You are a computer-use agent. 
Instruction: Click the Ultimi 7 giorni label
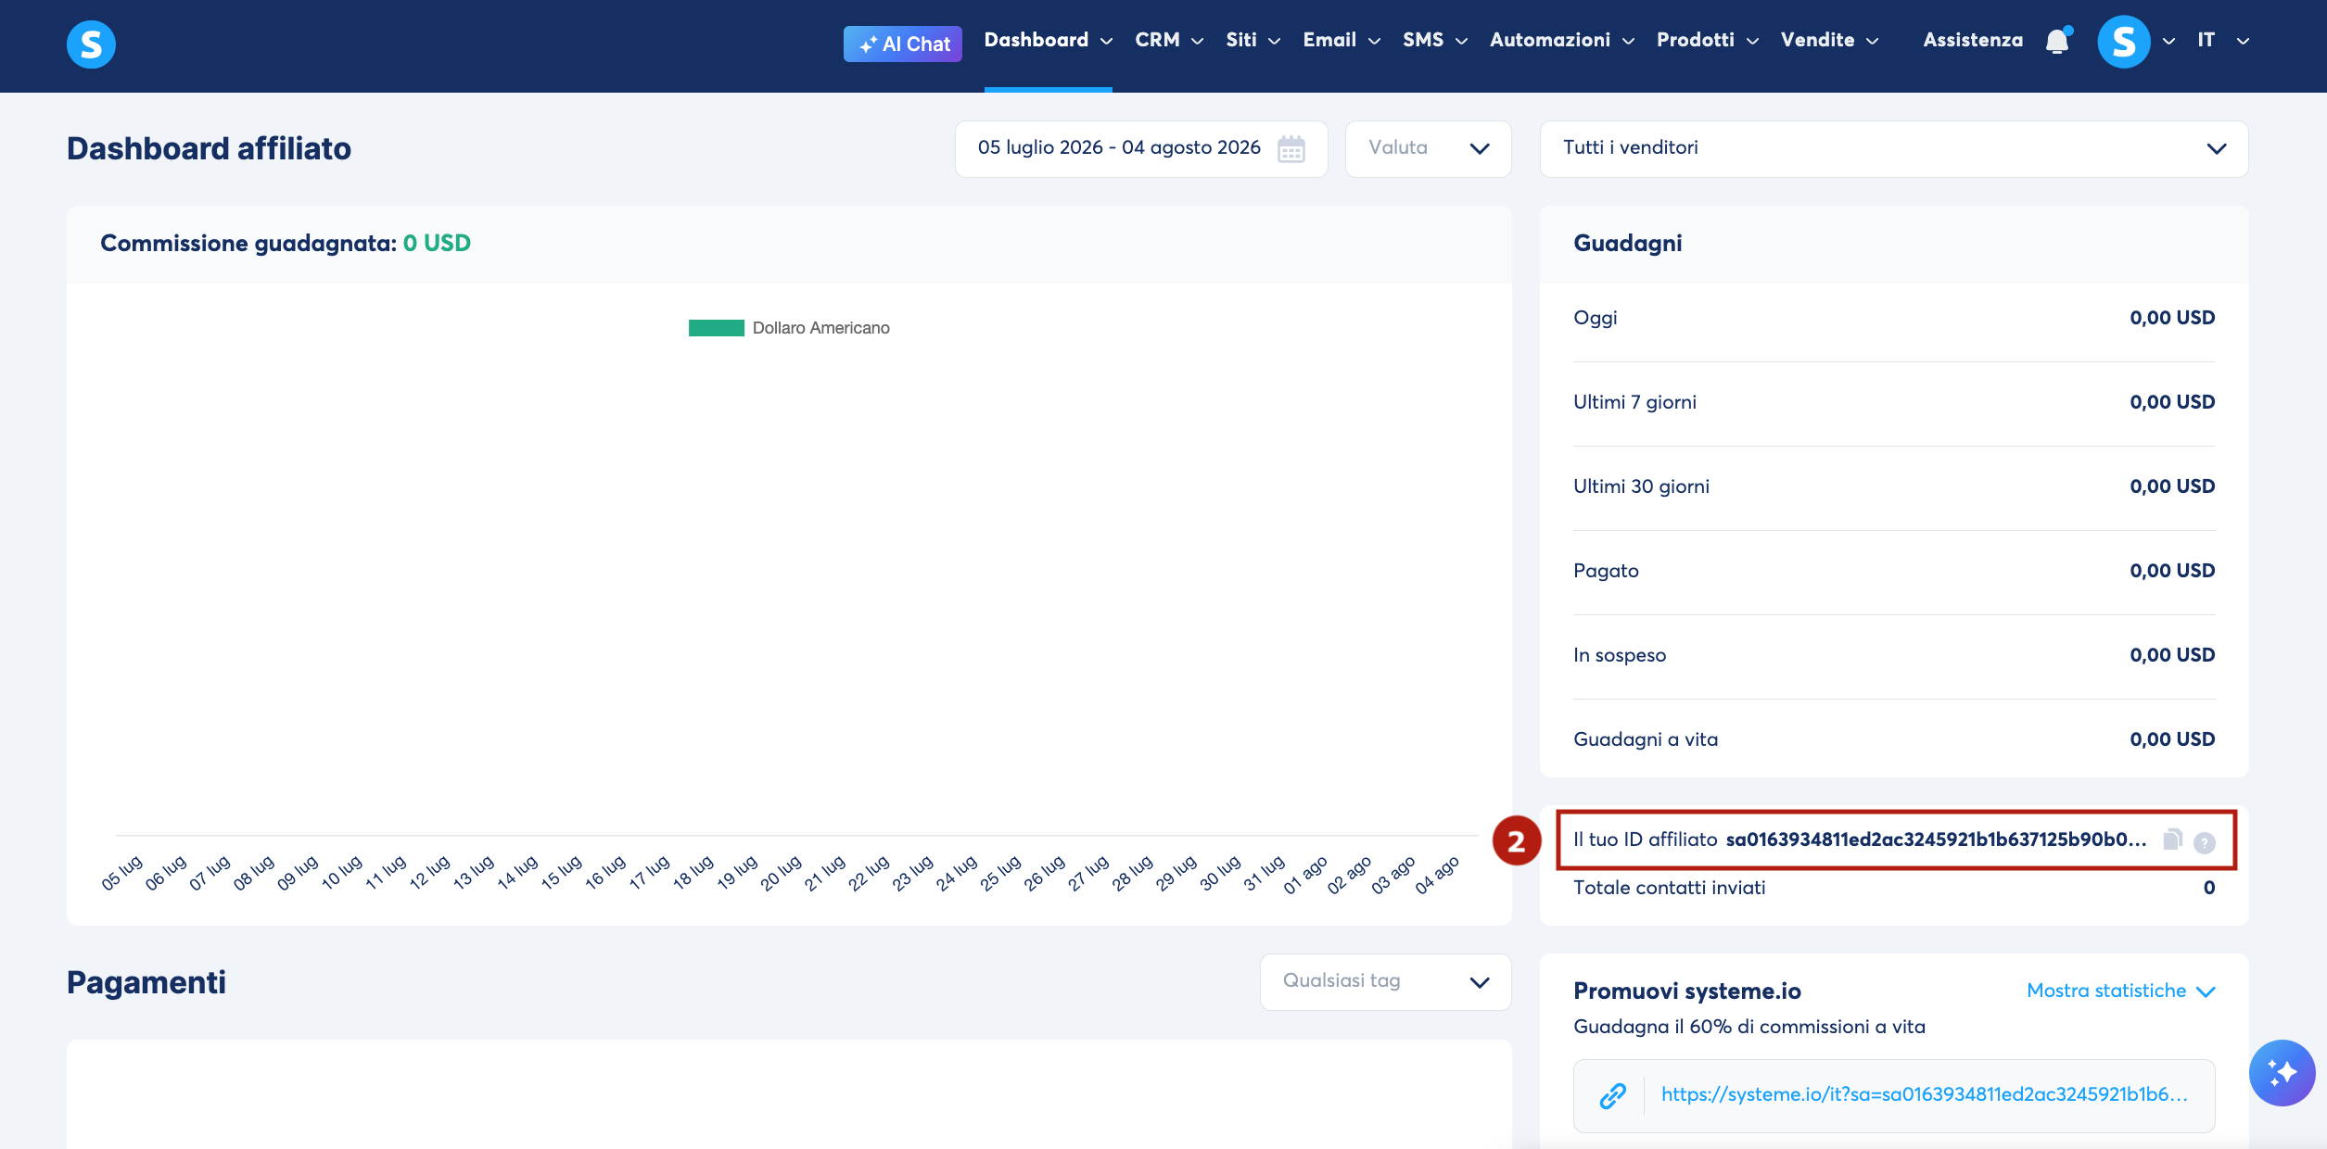click(x=1634, y=402)
